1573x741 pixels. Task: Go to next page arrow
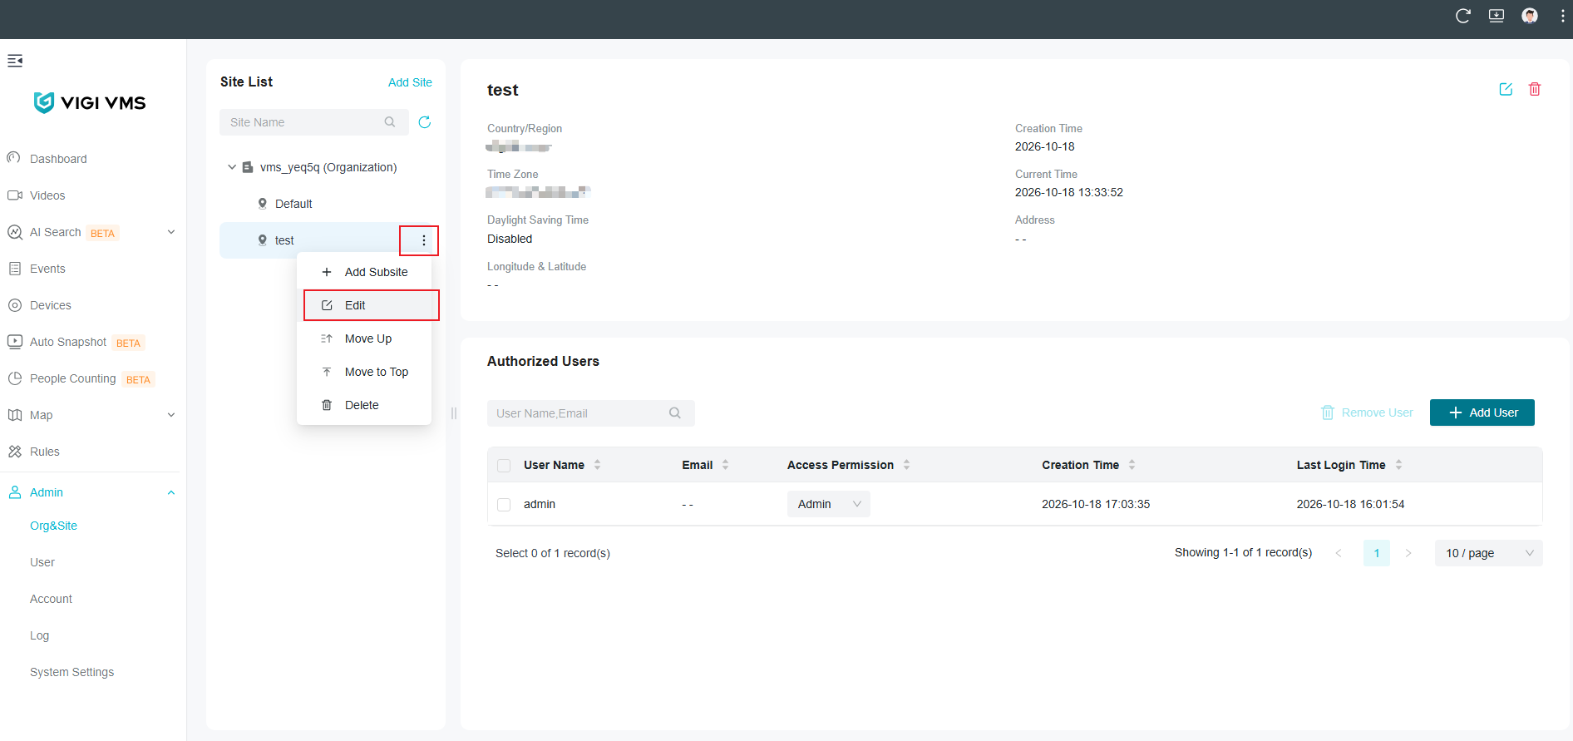pos(1408,553)
